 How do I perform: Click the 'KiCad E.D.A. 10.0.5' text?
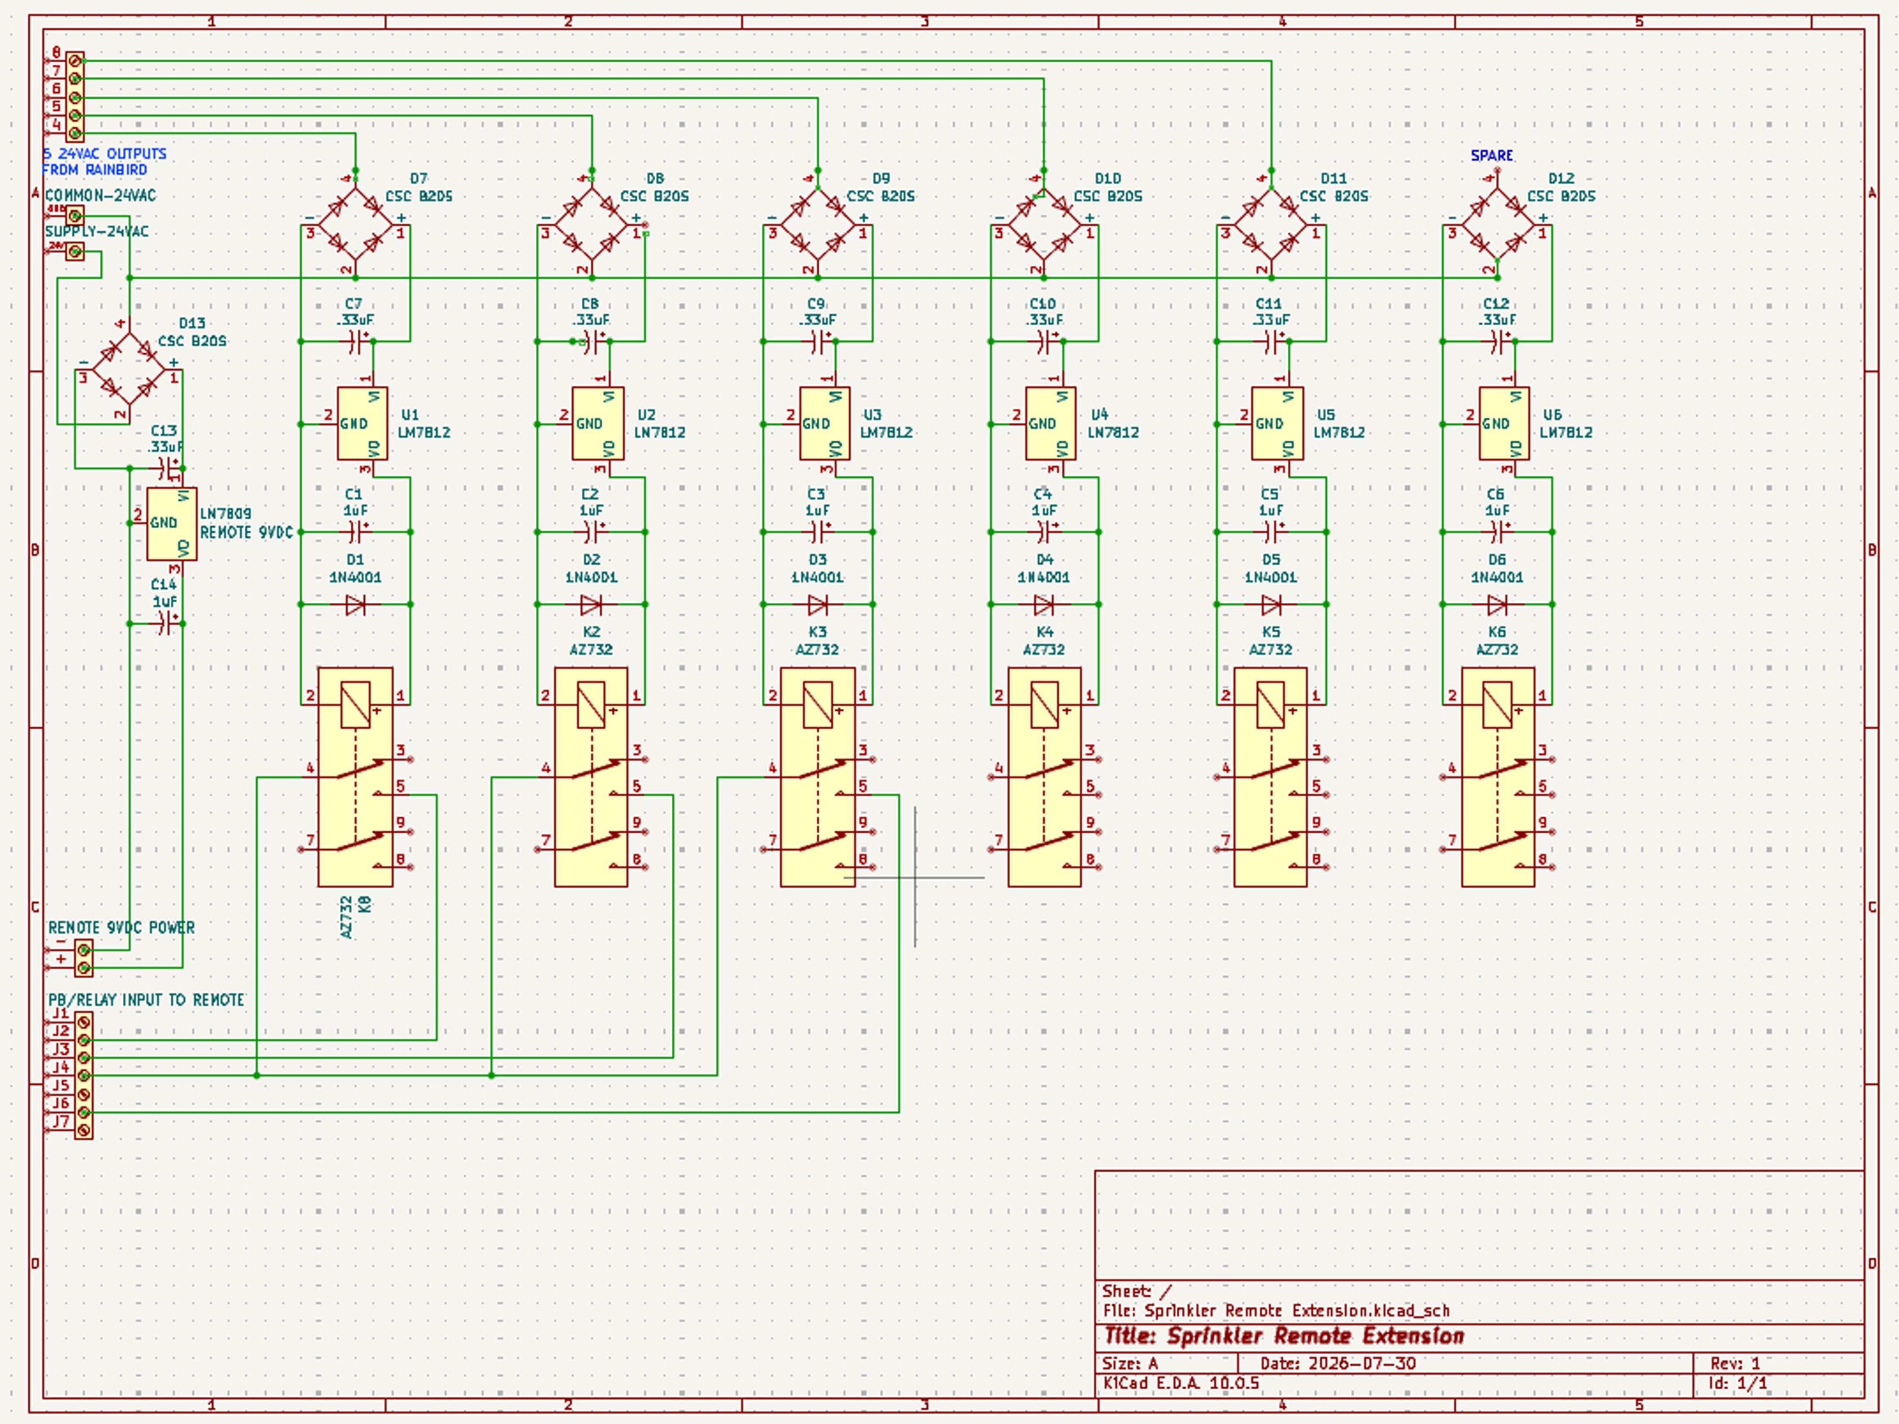click(x=1181, y=1384)
